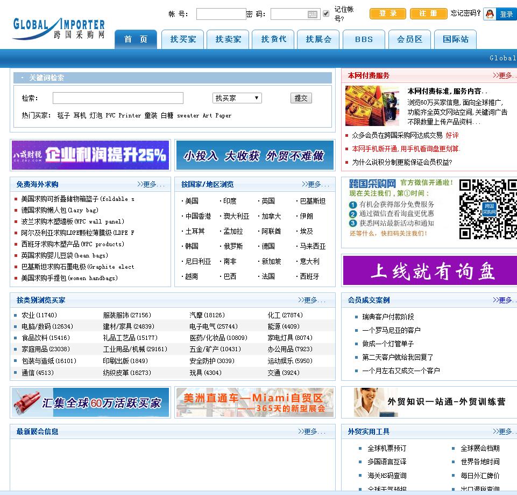Click the WeChat QR code image
Screen dimensions: 517x495
[487, 209]
